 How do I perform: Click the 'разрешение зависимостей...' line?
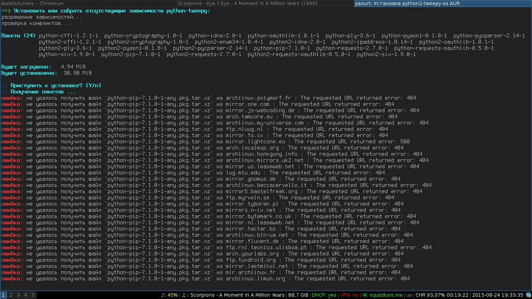42,17
